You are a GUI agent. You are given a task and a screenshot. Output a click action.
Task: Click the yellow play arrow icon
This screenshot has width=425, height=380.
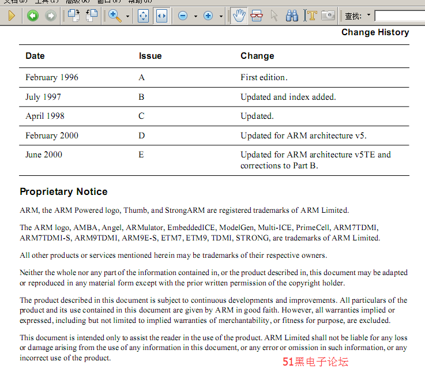tap(12, 16)
